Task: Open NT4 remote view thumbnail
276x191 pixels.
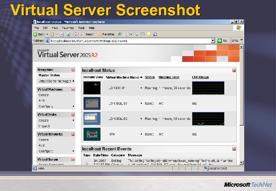Action: click(x=92, y=134)
